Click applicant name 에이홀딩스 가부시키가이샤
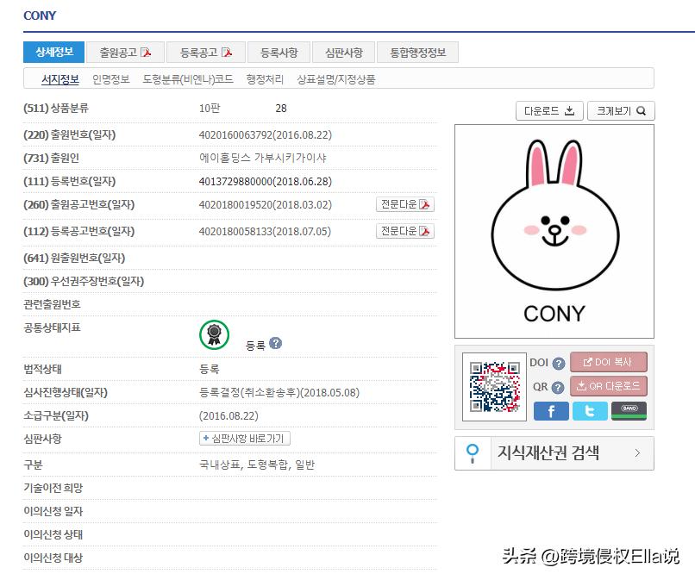The image size is (695, 580). tap(262, 158)
